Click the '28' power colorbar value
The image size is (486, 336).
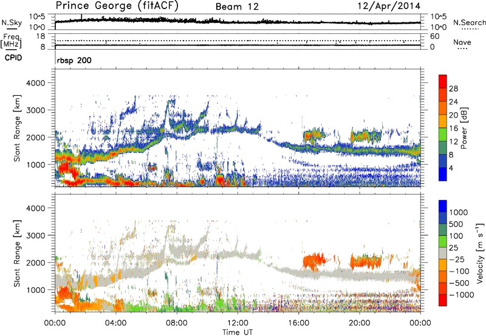point(453,89)
